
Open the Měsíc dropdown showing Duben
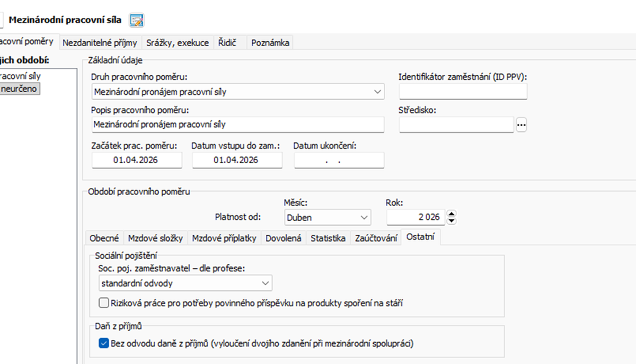coord(364,217)
